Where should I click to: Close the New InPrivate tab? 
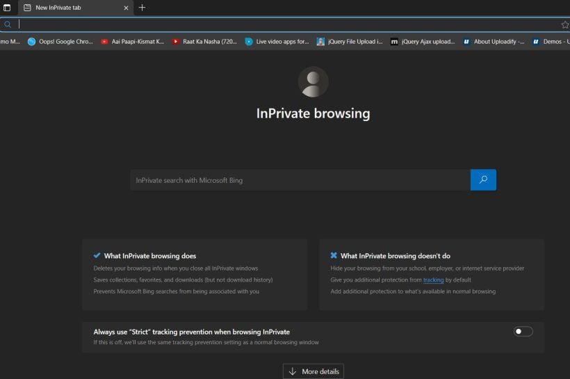[126, 8]
